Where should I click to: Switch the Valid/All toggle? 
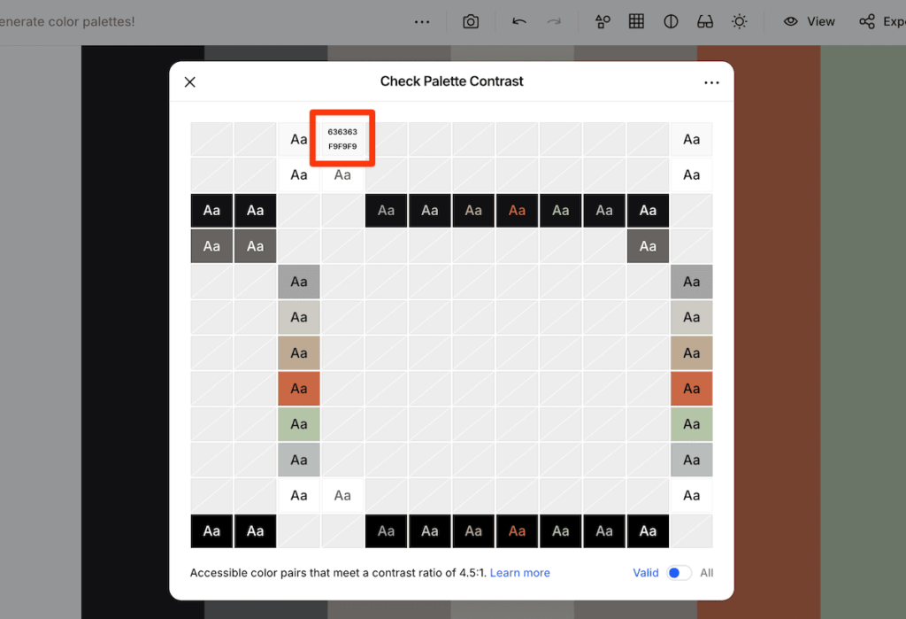coord(679,573)
